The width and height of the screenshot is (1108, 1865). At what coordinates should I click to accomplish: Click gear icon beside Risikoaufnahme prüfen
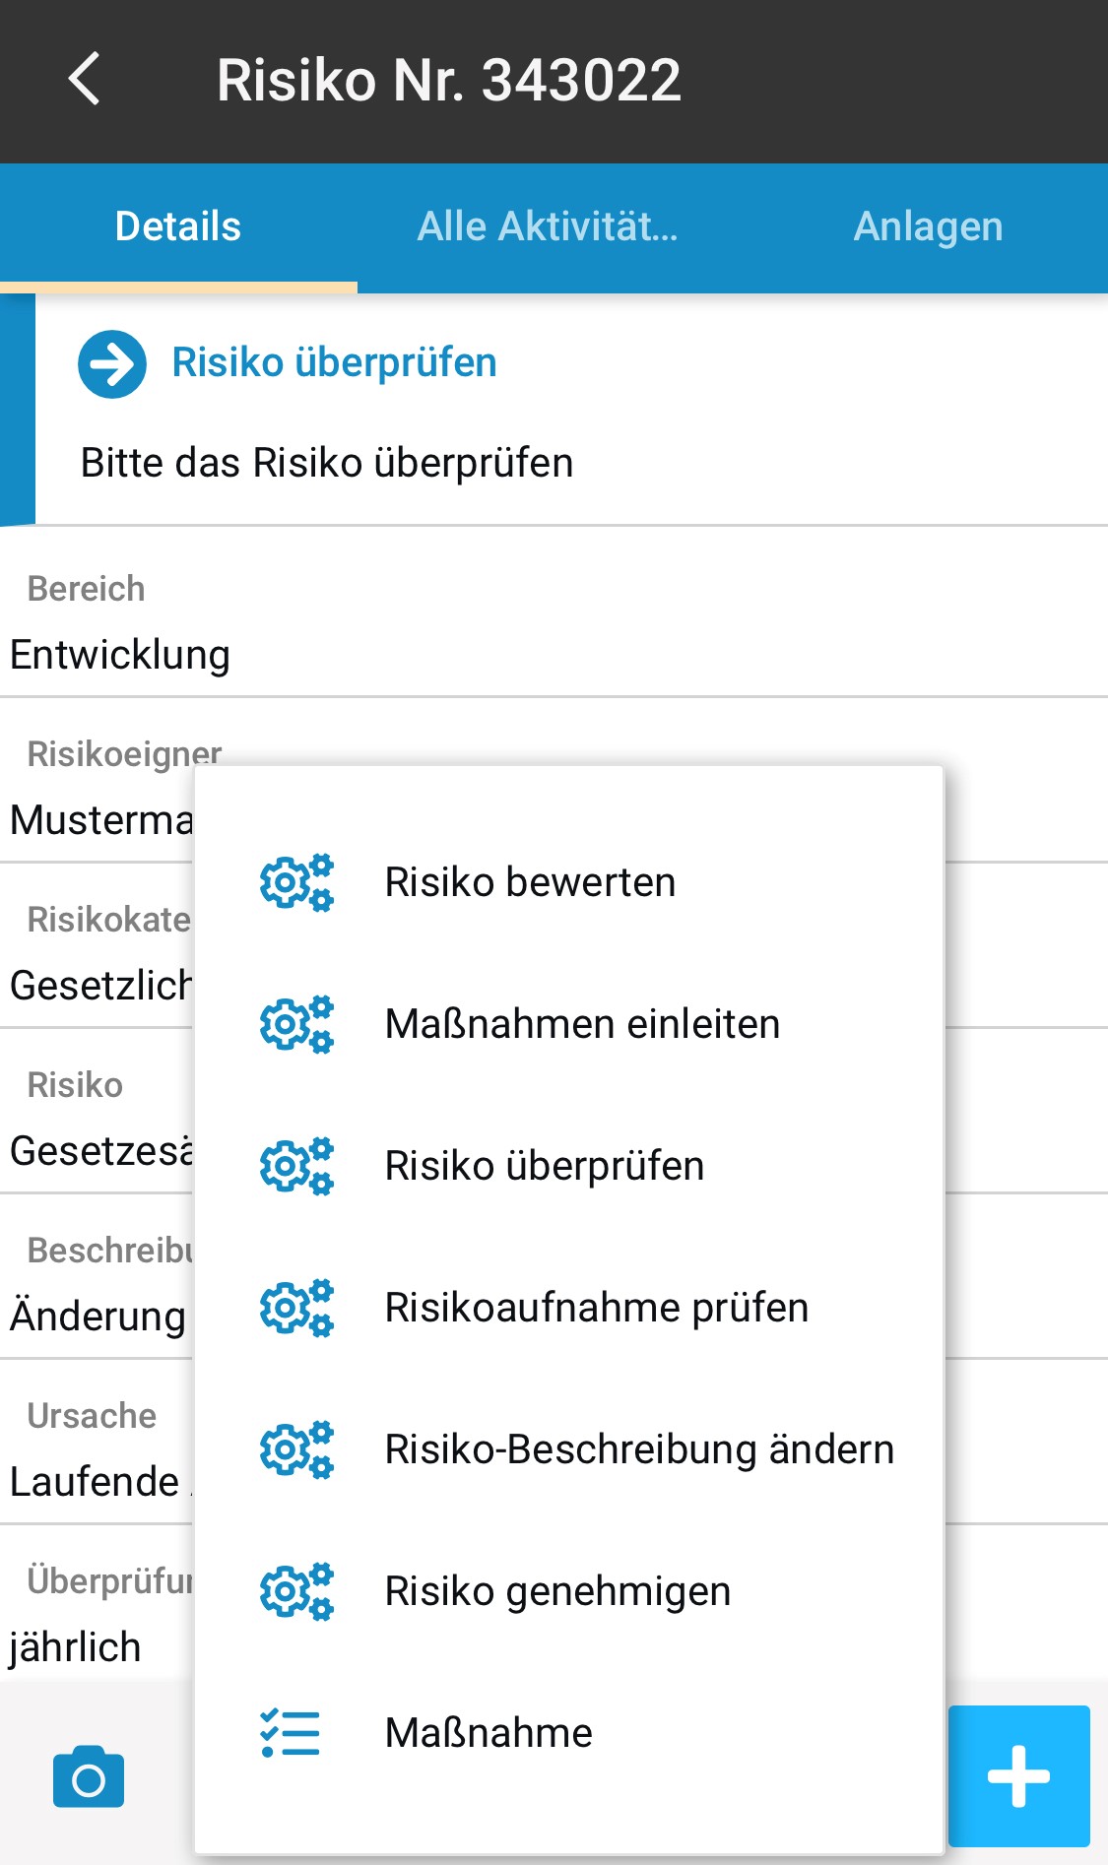[295, 1308]
